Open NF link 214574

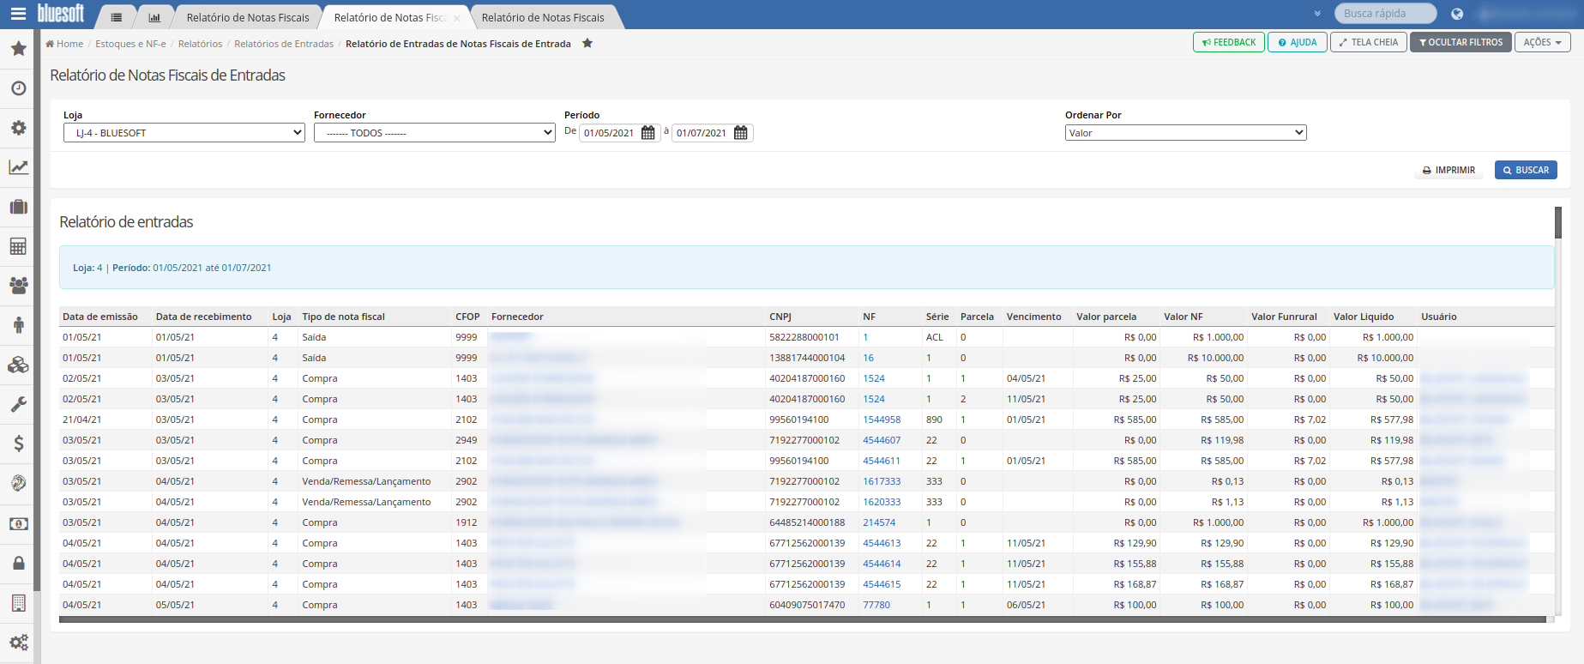click(x=879, y=522)
